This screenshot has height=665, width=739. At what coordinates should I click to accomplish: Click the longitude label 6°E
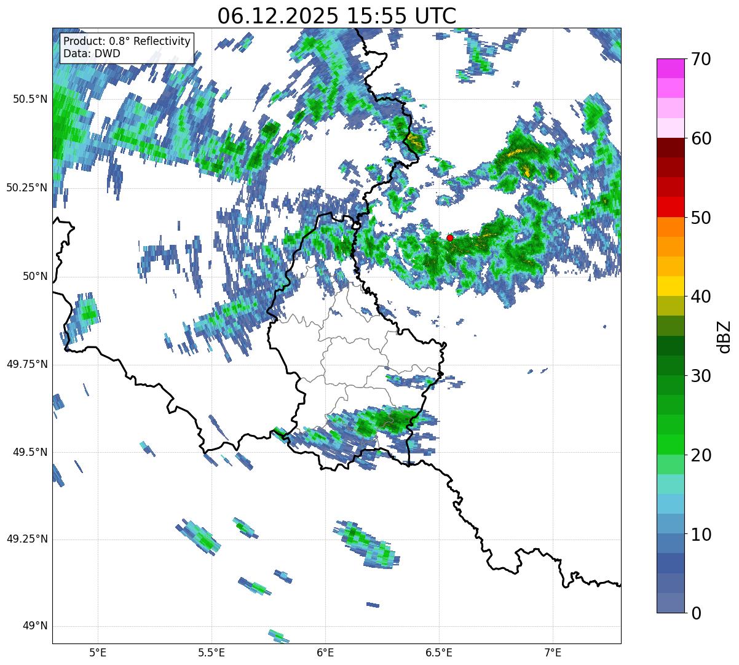pyautogui.click(x=325, y=653)
